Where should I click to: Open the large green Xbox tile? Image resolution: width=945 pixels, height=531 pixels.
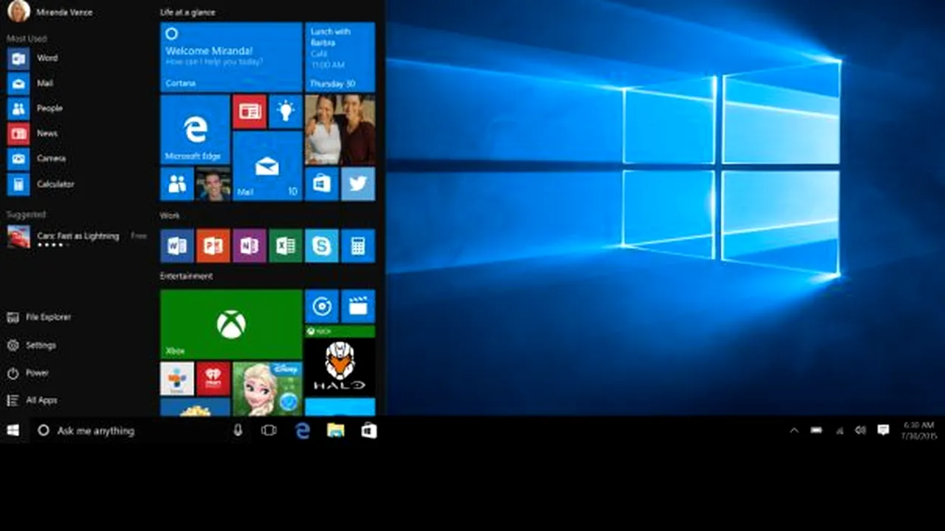pos(231,324)
